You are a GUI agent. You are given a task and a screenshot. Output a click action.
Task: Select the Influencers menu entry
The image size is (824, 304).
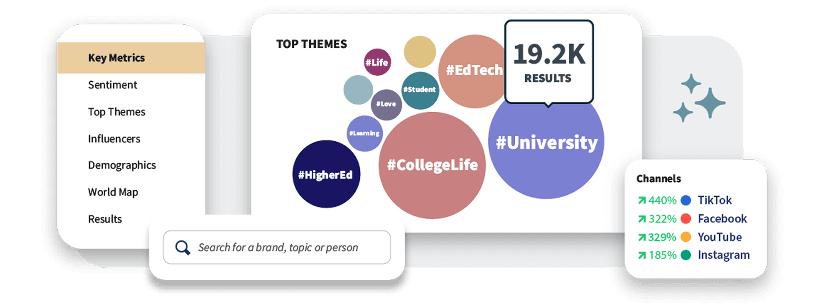(x=114, y=138)
